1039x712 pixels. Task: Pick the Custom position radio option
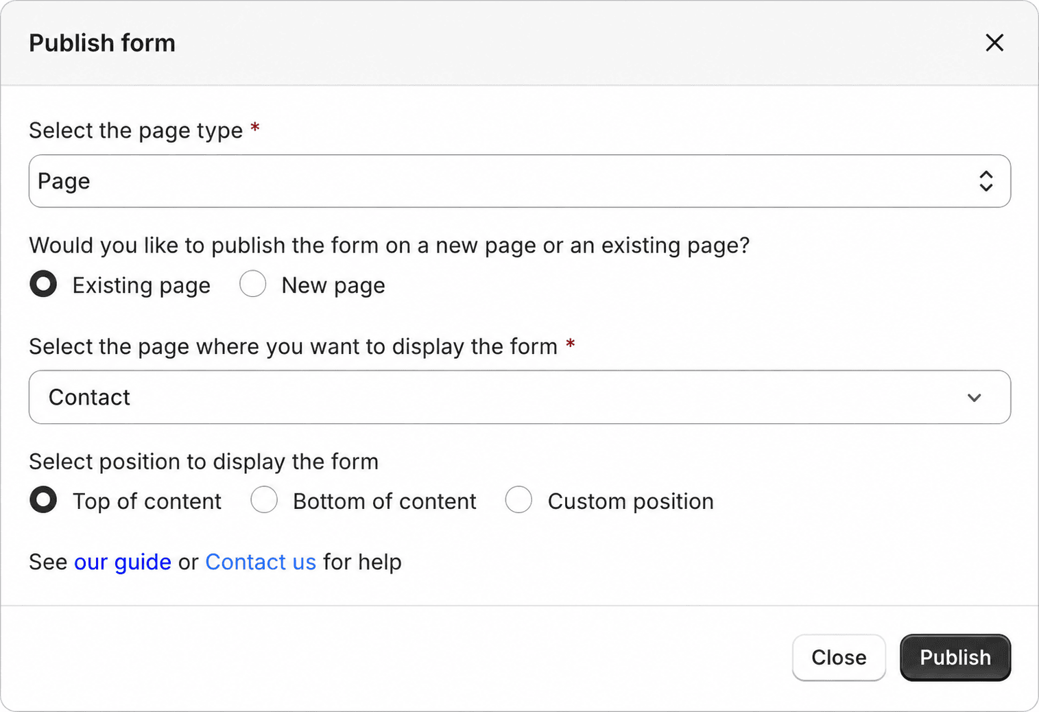click(x=518, y=500)
